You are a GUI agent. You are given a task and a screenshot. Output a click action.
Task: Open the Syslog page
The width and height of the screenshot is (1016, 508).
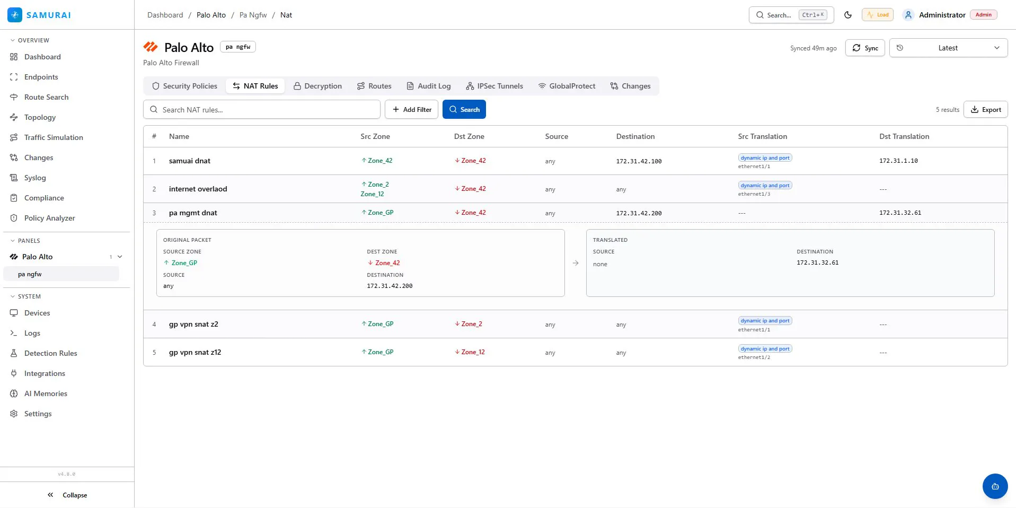coord(35,178)
